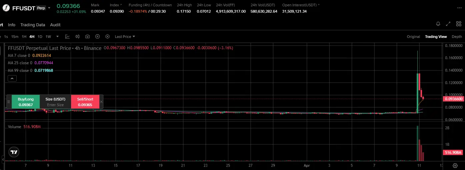Viewport: 465px width, 170px height.
Task: Open the more time intervals dropdown arrow
Action: (x=58, y=37)
